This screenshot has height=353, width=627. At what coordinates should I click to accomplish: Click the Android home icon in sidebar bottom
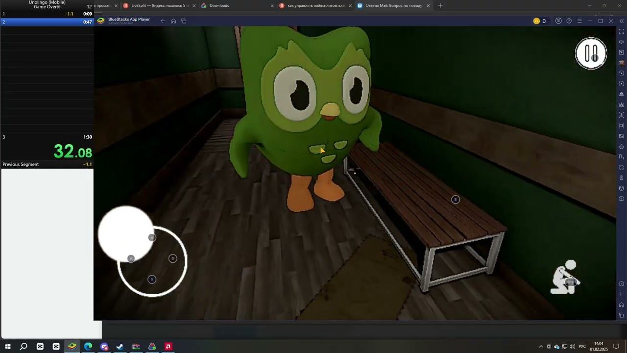[x=622, y=305]
